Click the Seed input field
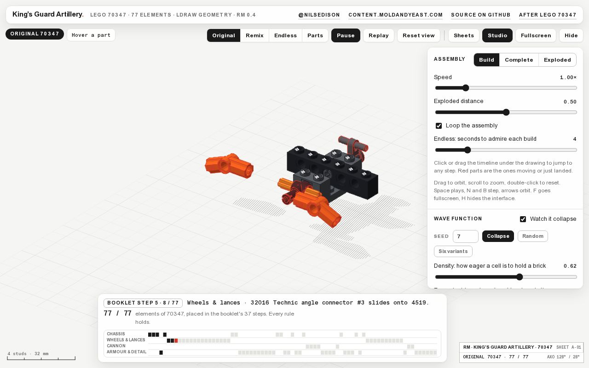This screenshot has height=368, width=589. [x=465, y=236]
